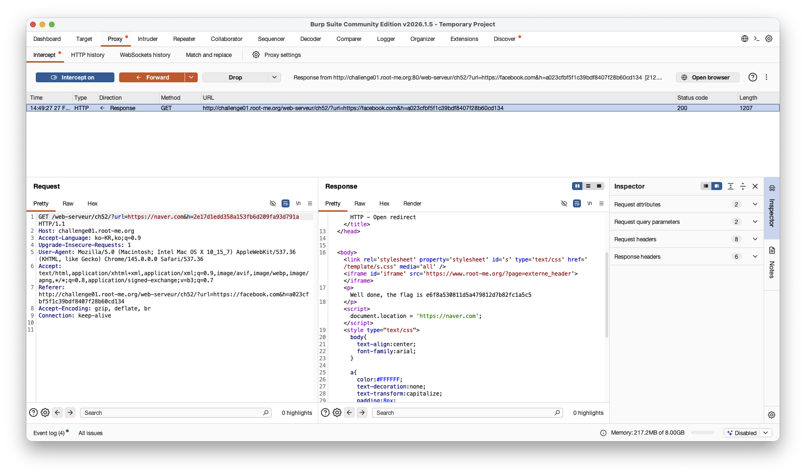Focus the Request search field
The height and width of the screenshot is (476, 806).
coord(176,413)
